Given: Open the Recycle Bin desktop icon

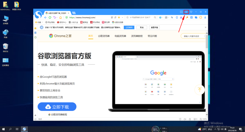Looking at the screenshot, I should pos(5,48).
